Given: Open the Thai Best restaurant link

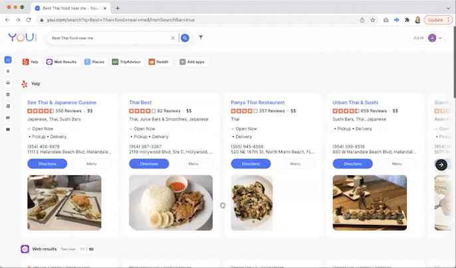Looking at the screenshot, I should [140, 103].
